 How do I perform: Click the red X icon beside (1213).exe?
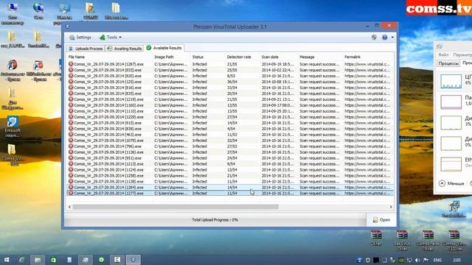(71, 163)
